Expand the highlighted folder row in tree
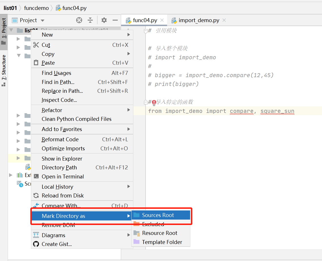Screen dimensions: 322x261 pyautogui.click(x=18, y=158)
